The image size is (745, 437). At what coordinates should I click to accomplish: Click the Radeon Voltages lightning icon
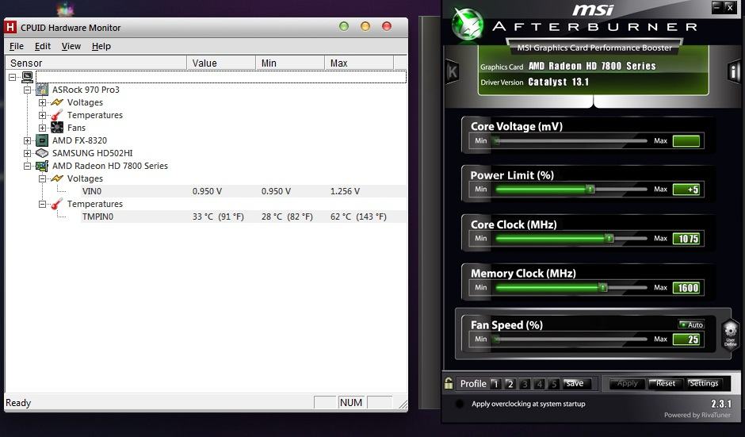click(x=57, y=178)
